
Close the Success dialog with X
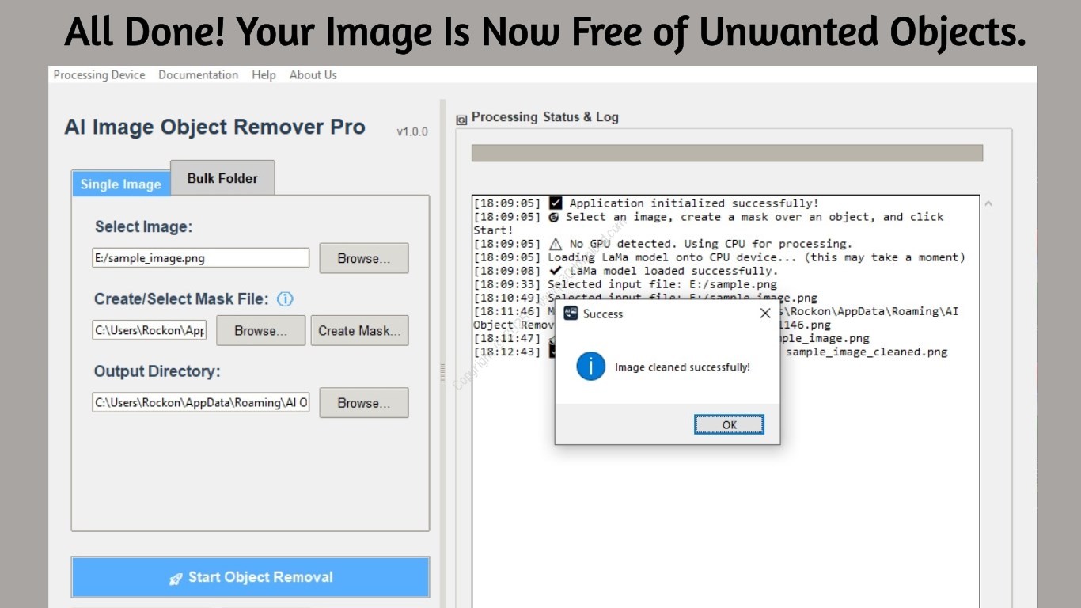click(765, 313)
